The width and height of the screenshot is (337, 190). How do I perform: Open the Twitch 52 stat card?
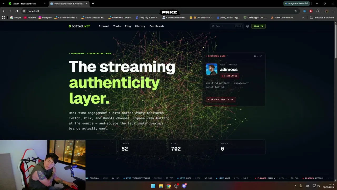coord(142,147)
